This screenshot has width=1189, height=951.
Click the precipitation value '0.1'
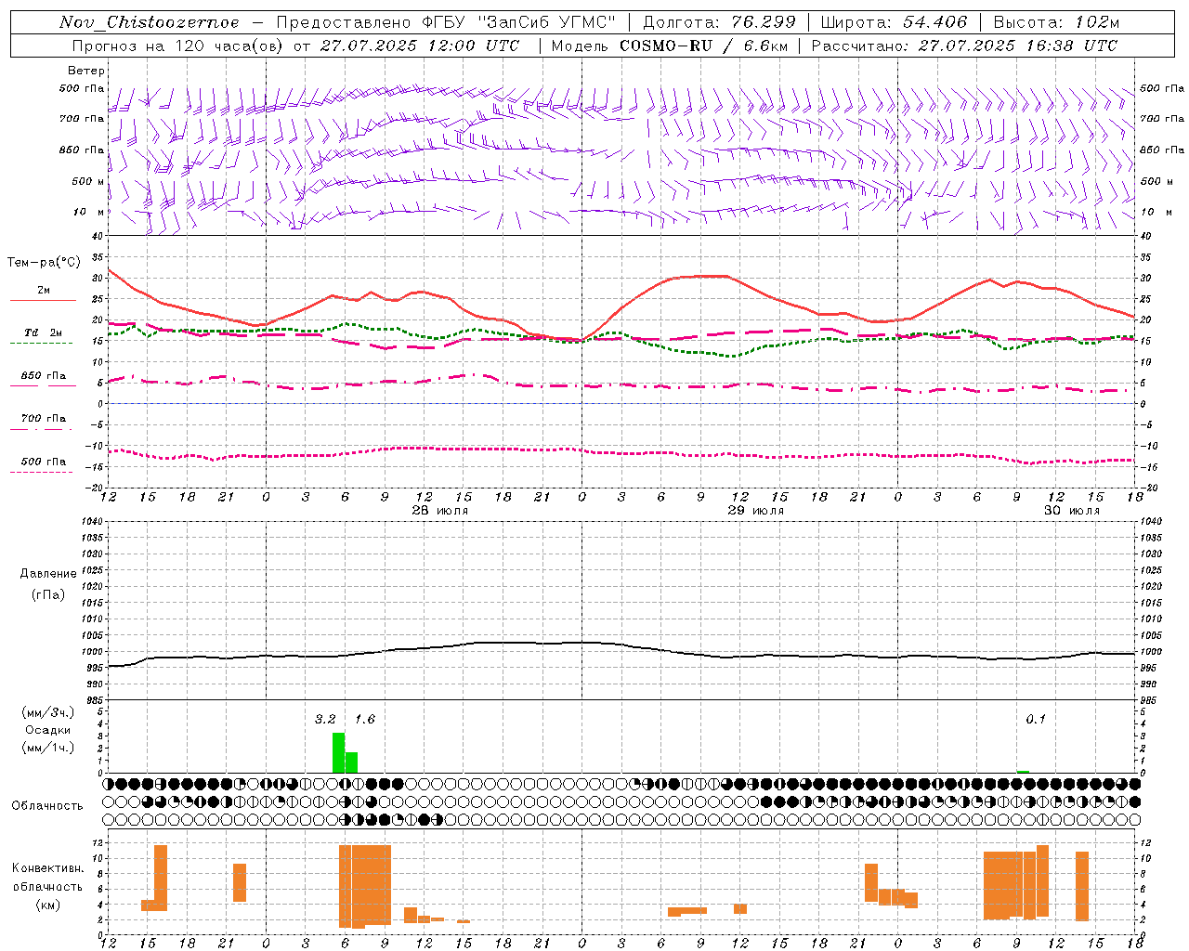coord(1036,720)
